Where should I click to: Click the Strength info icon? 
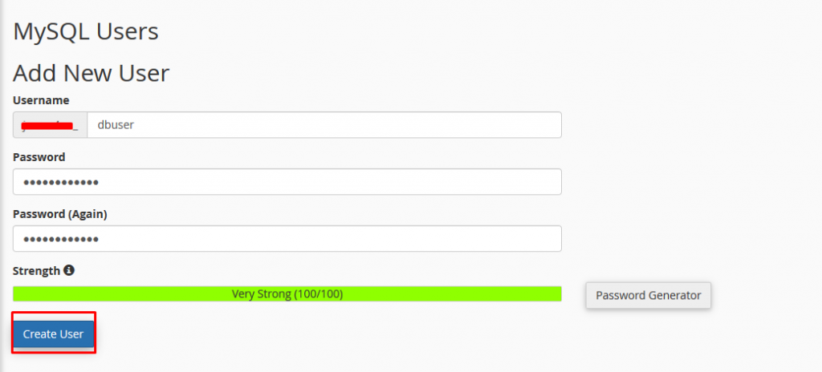pos(69,270)
